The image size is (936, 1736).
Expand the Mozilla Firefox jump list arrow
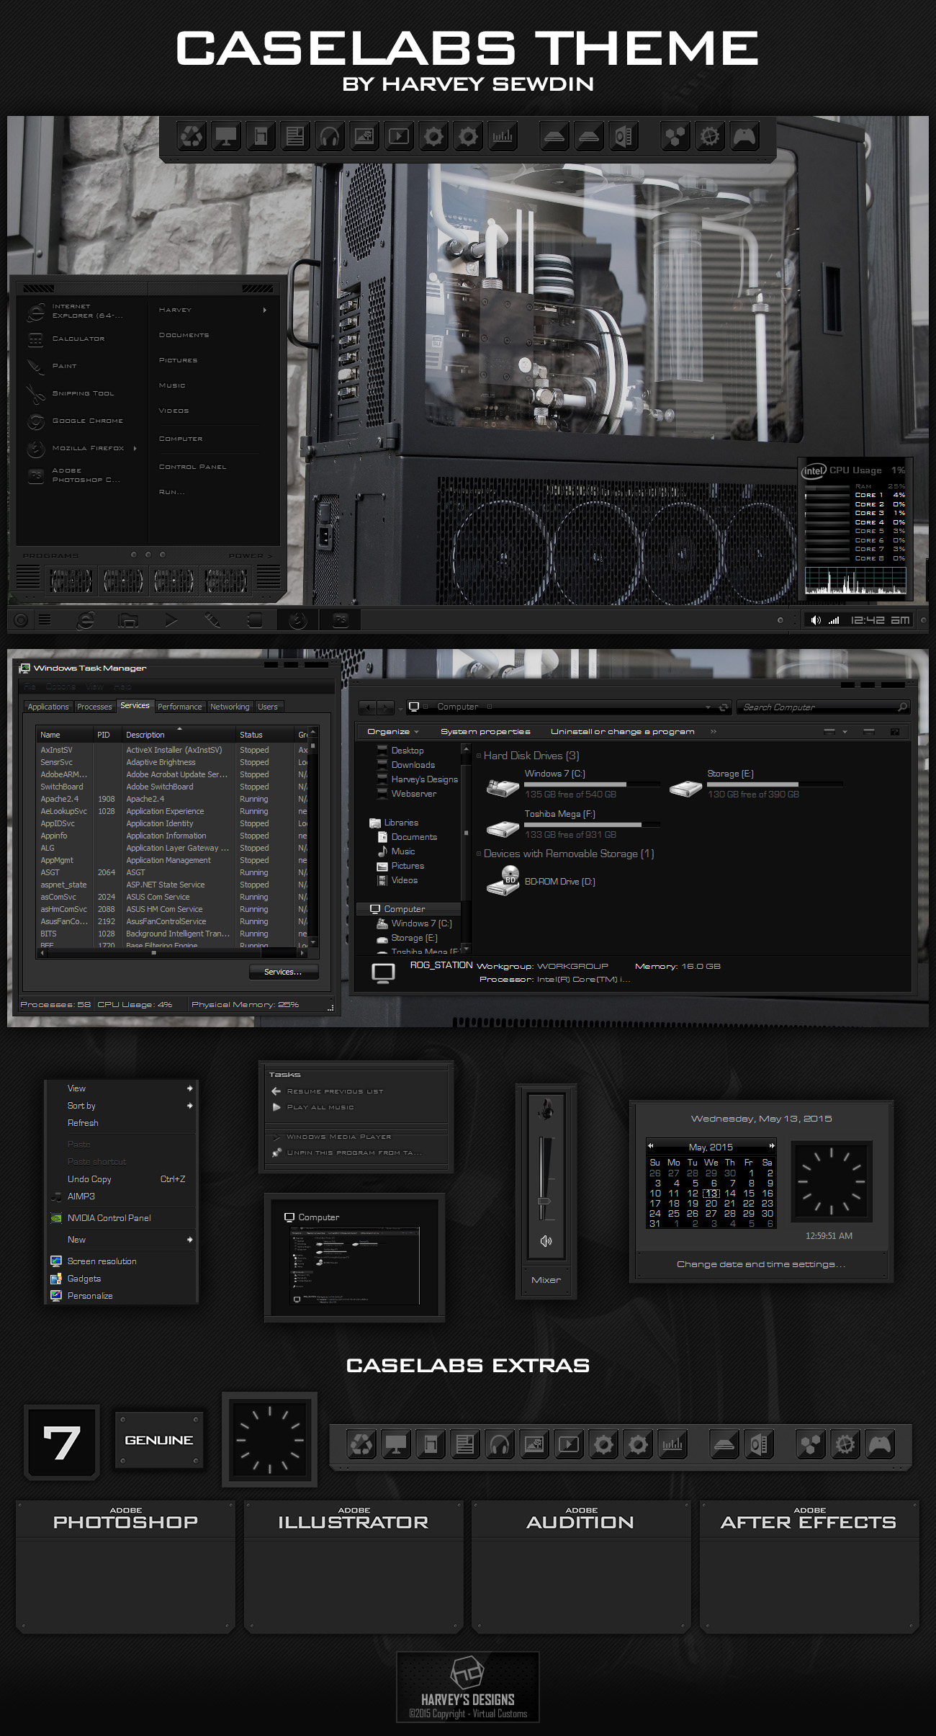tap(135, 448)
